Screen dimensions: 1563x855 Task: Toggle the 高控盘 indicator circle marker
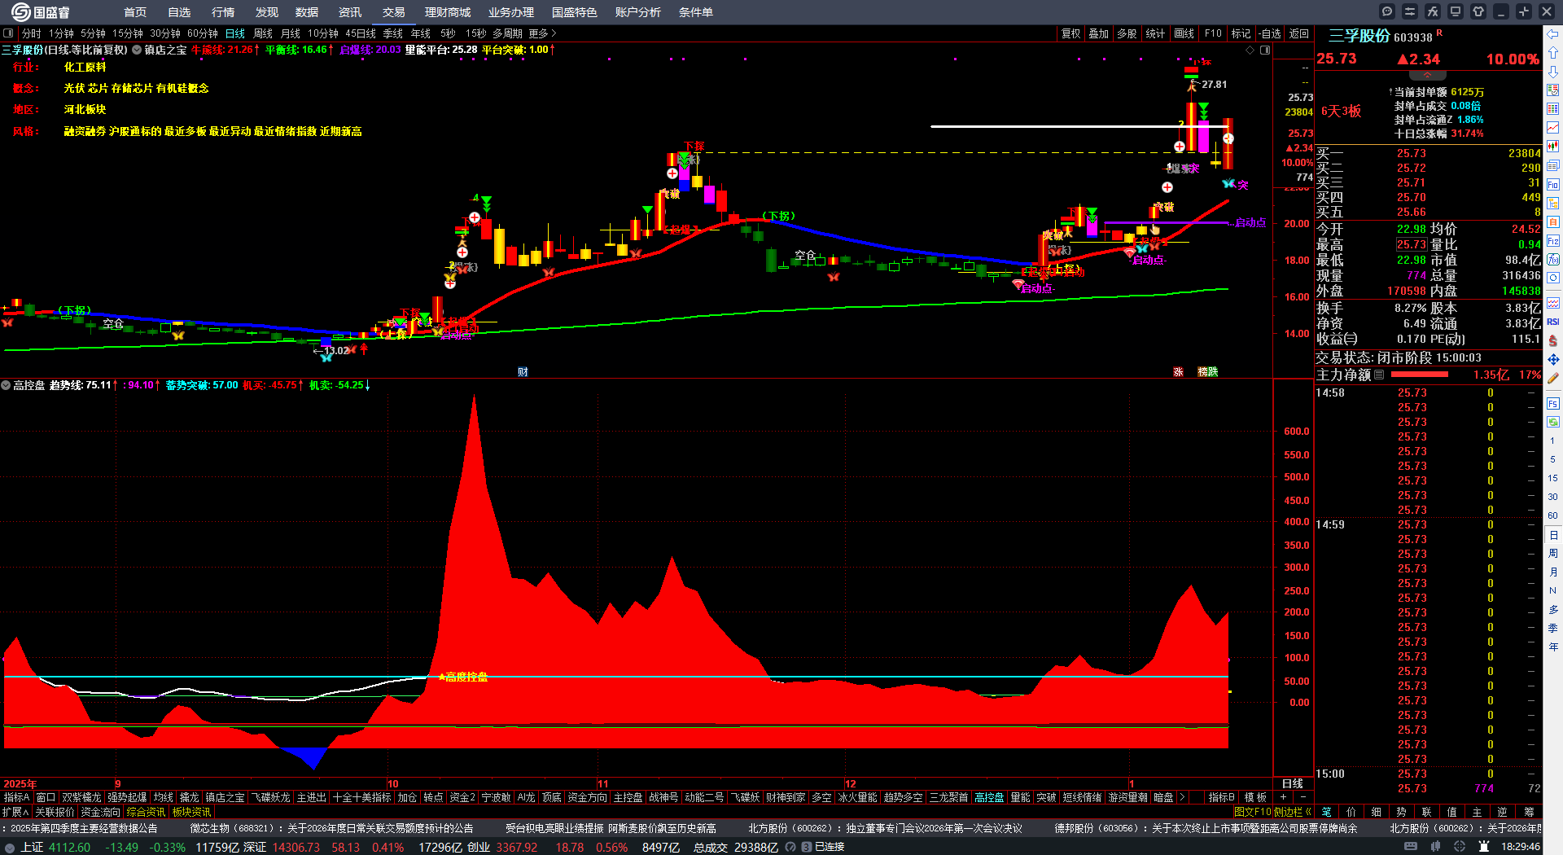coord(6,385)
